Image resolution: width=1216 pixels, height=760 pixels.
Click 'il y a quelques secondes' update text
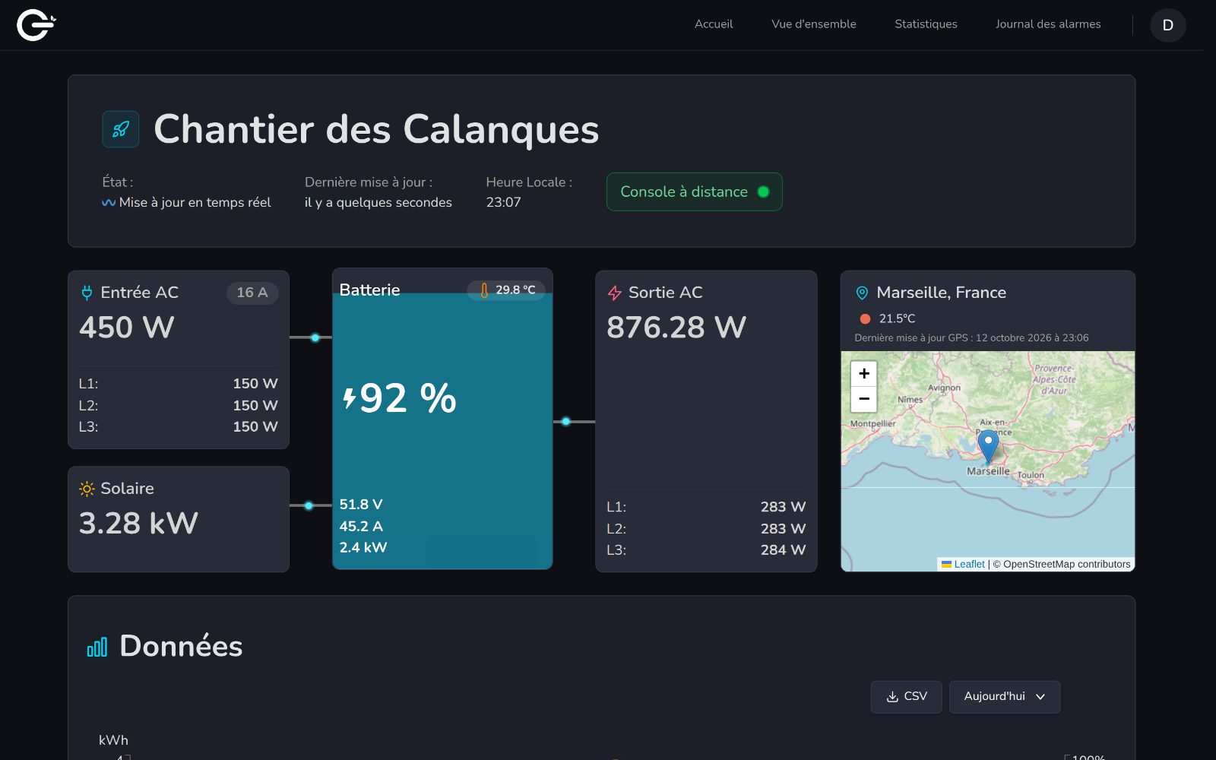tap(378, 202)
